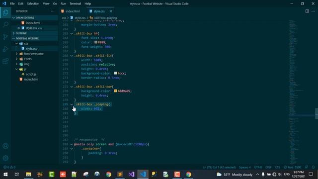Click the CSS language mode indicator
Image resolution: width=318 pixels, height=179 pixels.
click(277, 167)
